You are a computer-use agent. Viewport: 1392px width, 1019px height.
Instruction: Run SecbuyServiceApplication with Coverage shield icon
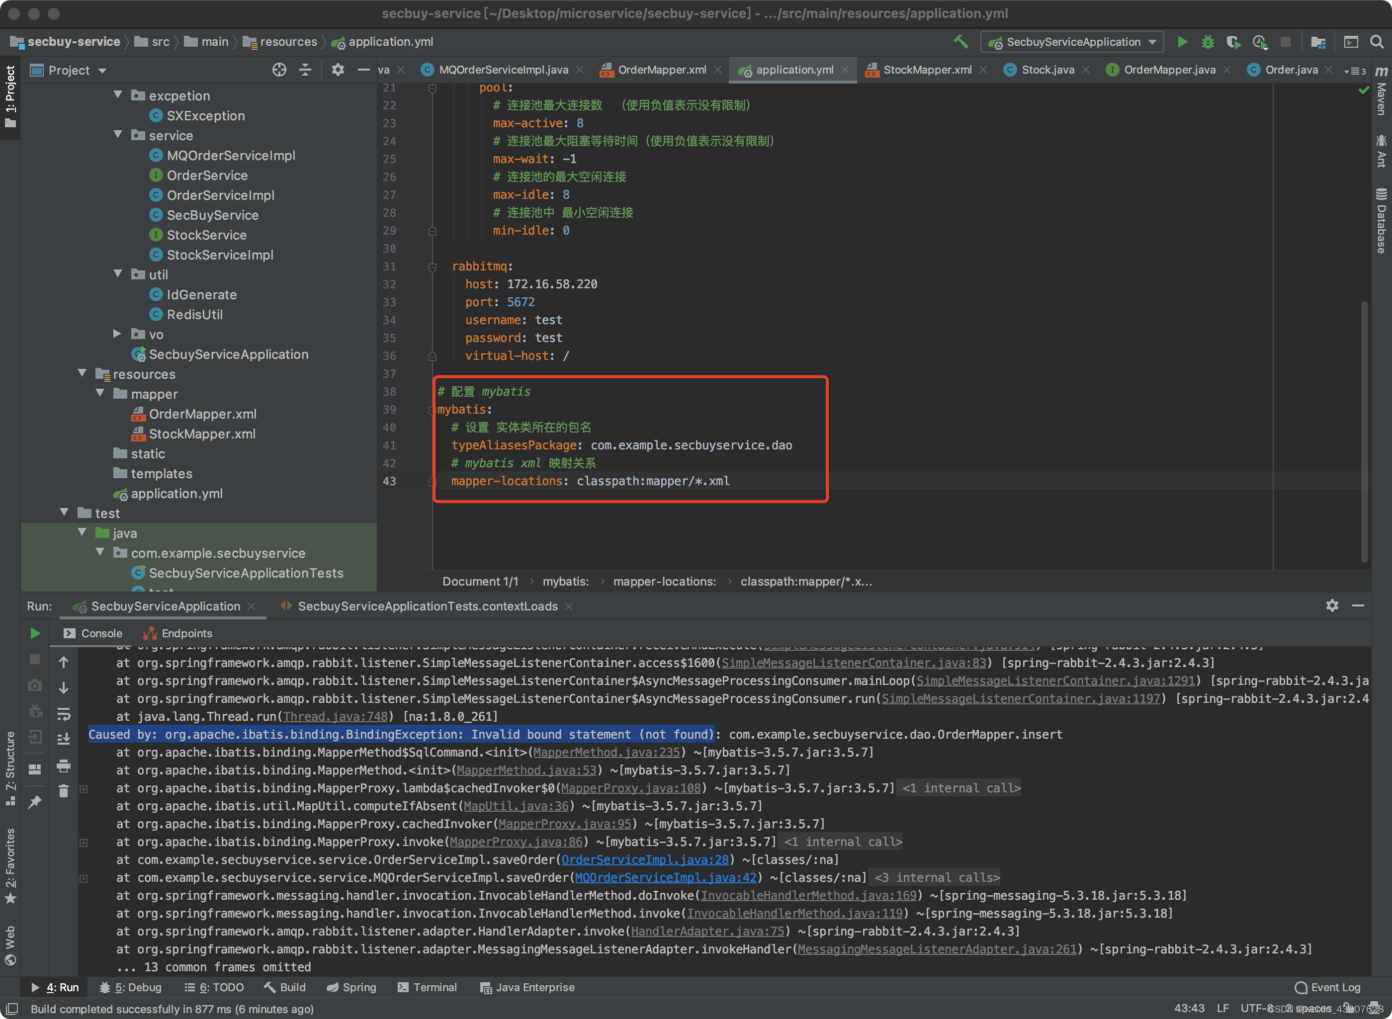pyautogui.click(x=1233, y=42)
